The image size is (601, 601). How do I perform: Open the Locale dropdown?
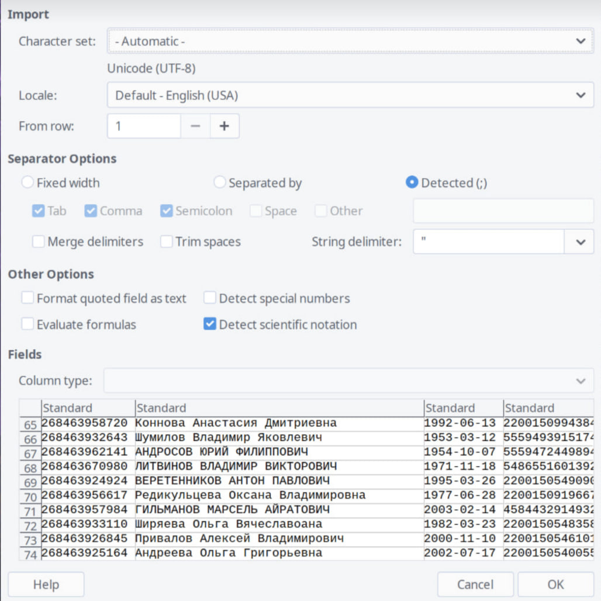coord(350,95)
